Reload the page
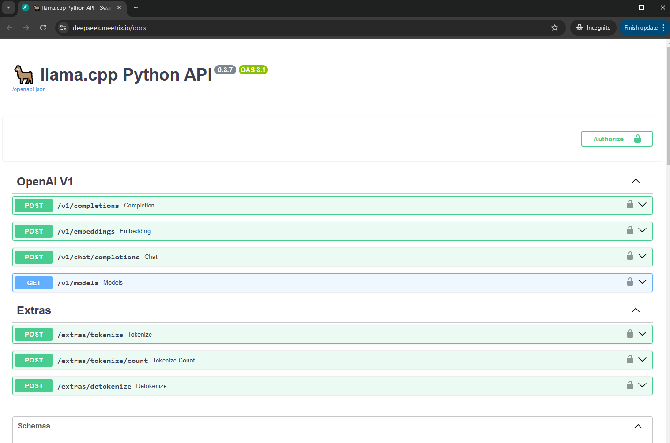The width and height of the screenshot is (670, 443). click(x=43, y=28)
